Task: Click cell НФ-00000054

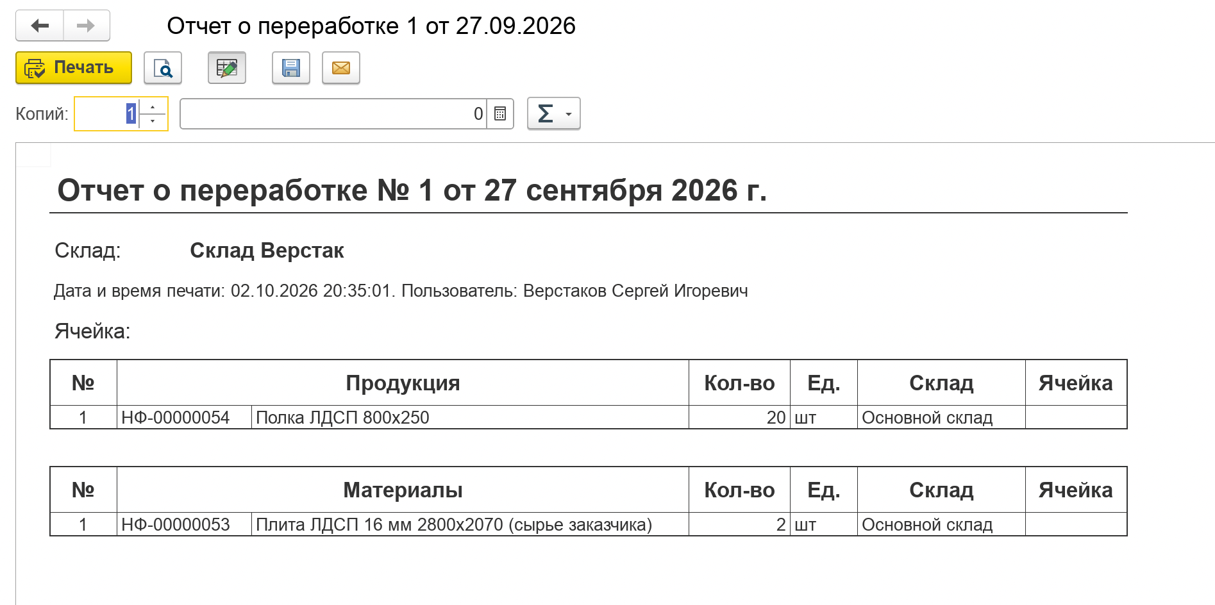Action: click(184, 418)
